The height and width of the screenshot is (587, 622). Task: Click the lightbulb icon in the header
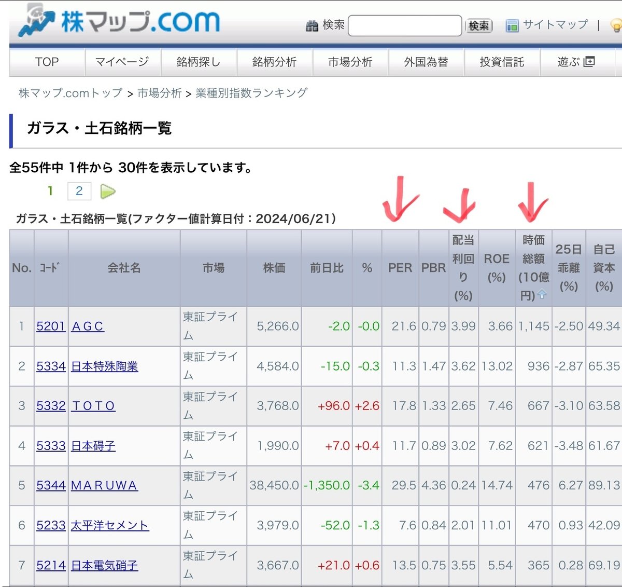point(616,25)
